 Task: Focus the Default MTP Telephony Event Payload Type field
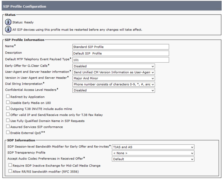point(121,60)
